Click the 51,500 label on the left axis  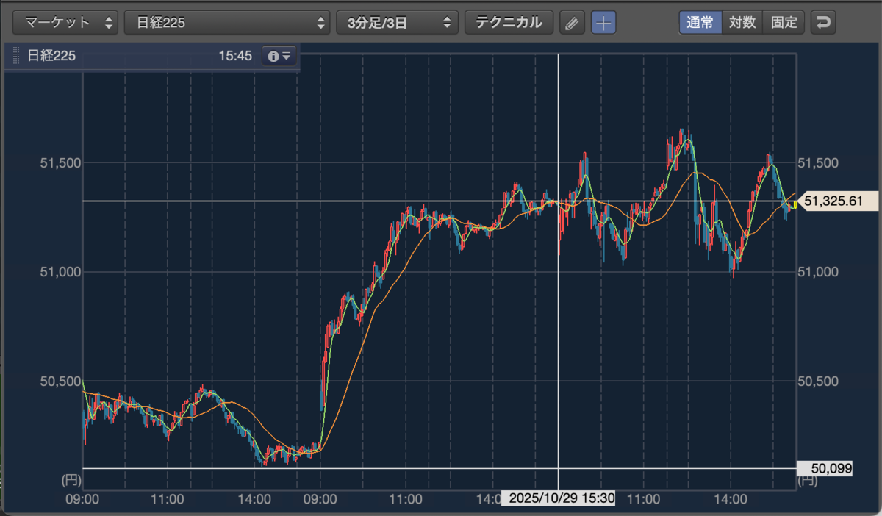pos(59,162)
